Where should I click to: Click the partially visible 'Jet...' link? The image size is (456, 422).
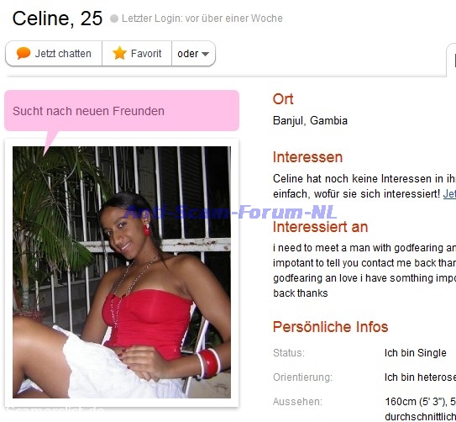449,194
